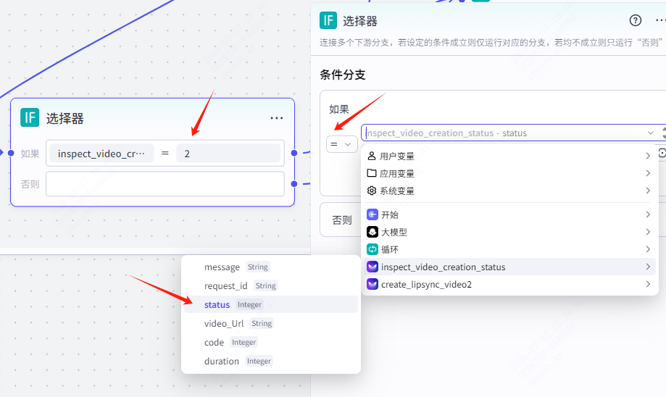Click the 开始 start node icon
Image resolution: width=666 pixels, height=397 pixels.
(x=372, y=214)
